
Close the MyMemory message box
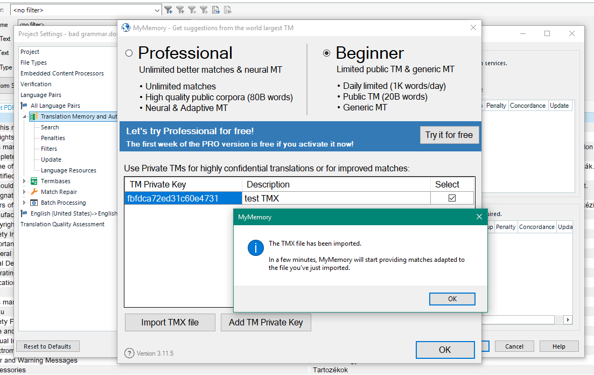point(479,217)
